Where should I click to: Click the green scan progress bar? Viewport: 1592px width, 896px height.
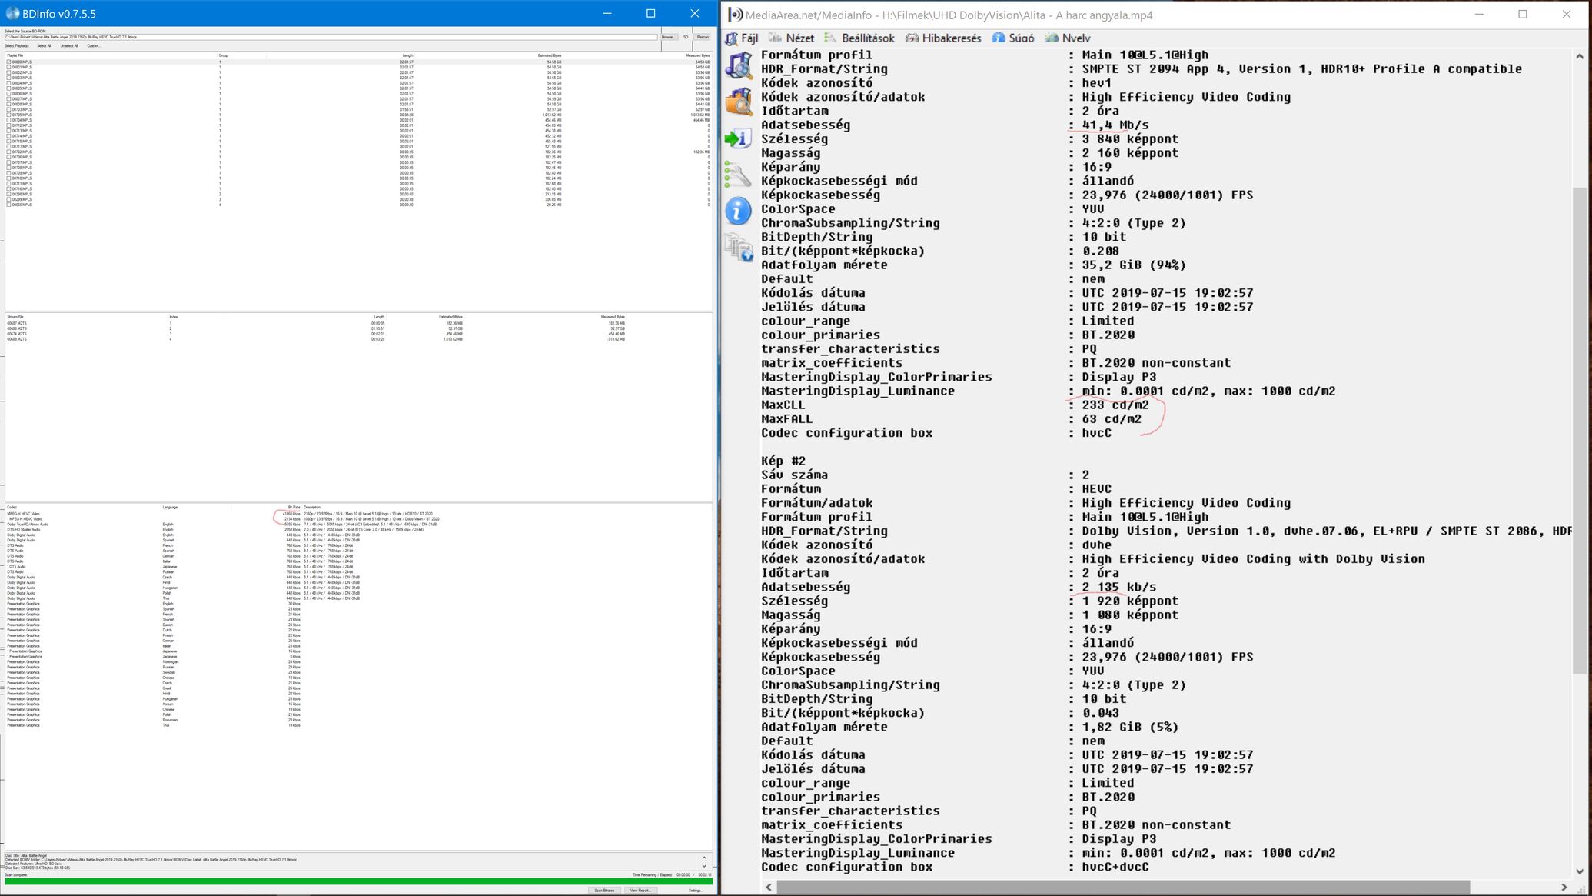tap(358, 881)
